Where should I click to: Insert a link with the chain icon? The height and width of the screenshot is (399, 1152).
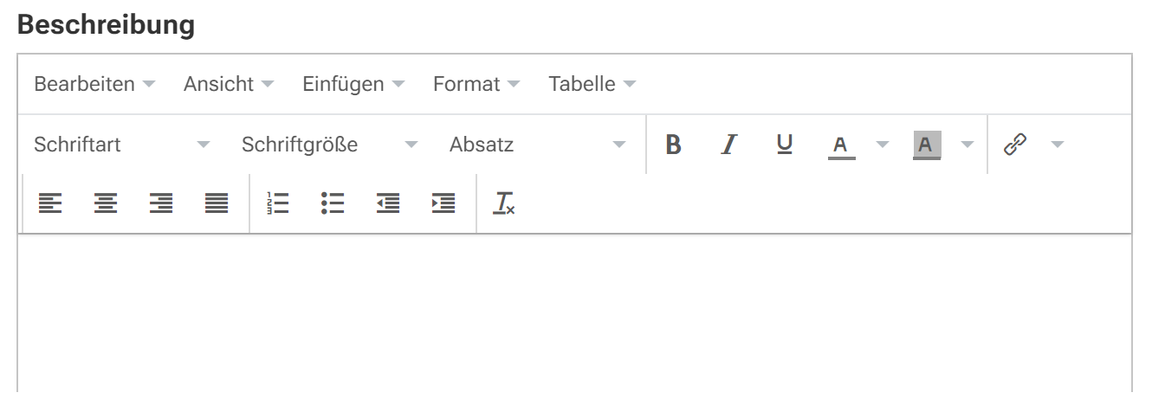click(1013, 145)
